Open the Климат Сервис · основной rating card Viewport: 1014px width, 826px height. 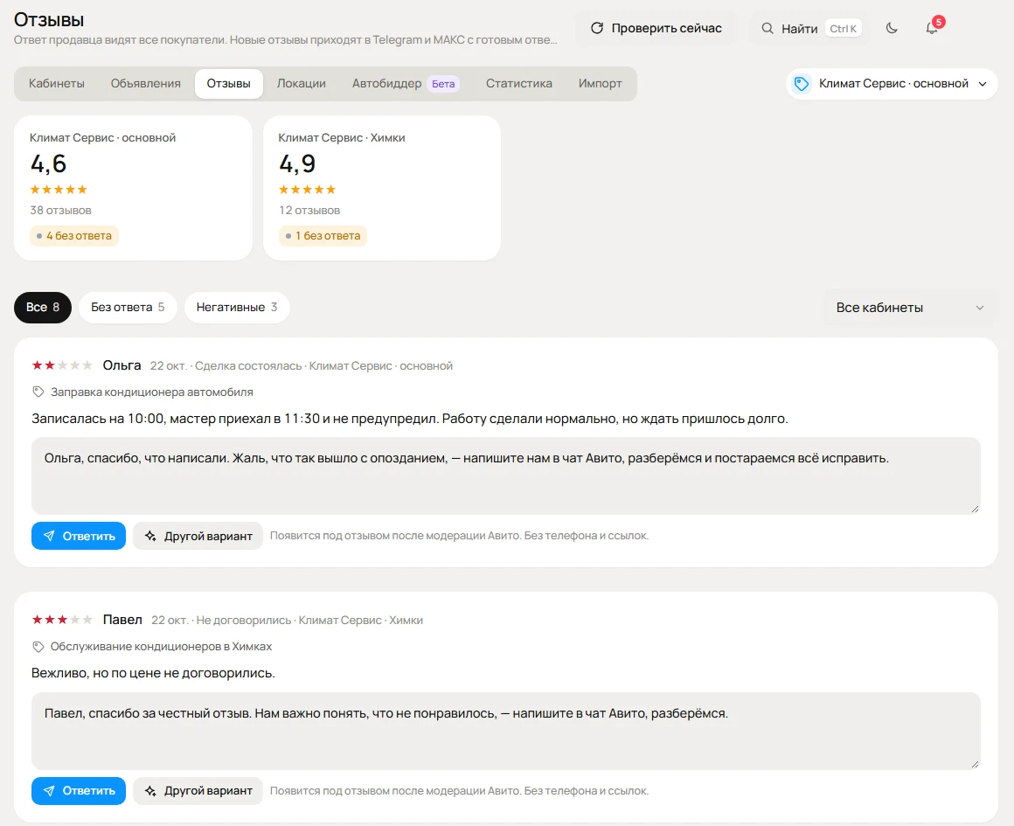pyautogui.click(x=133, y=188)
